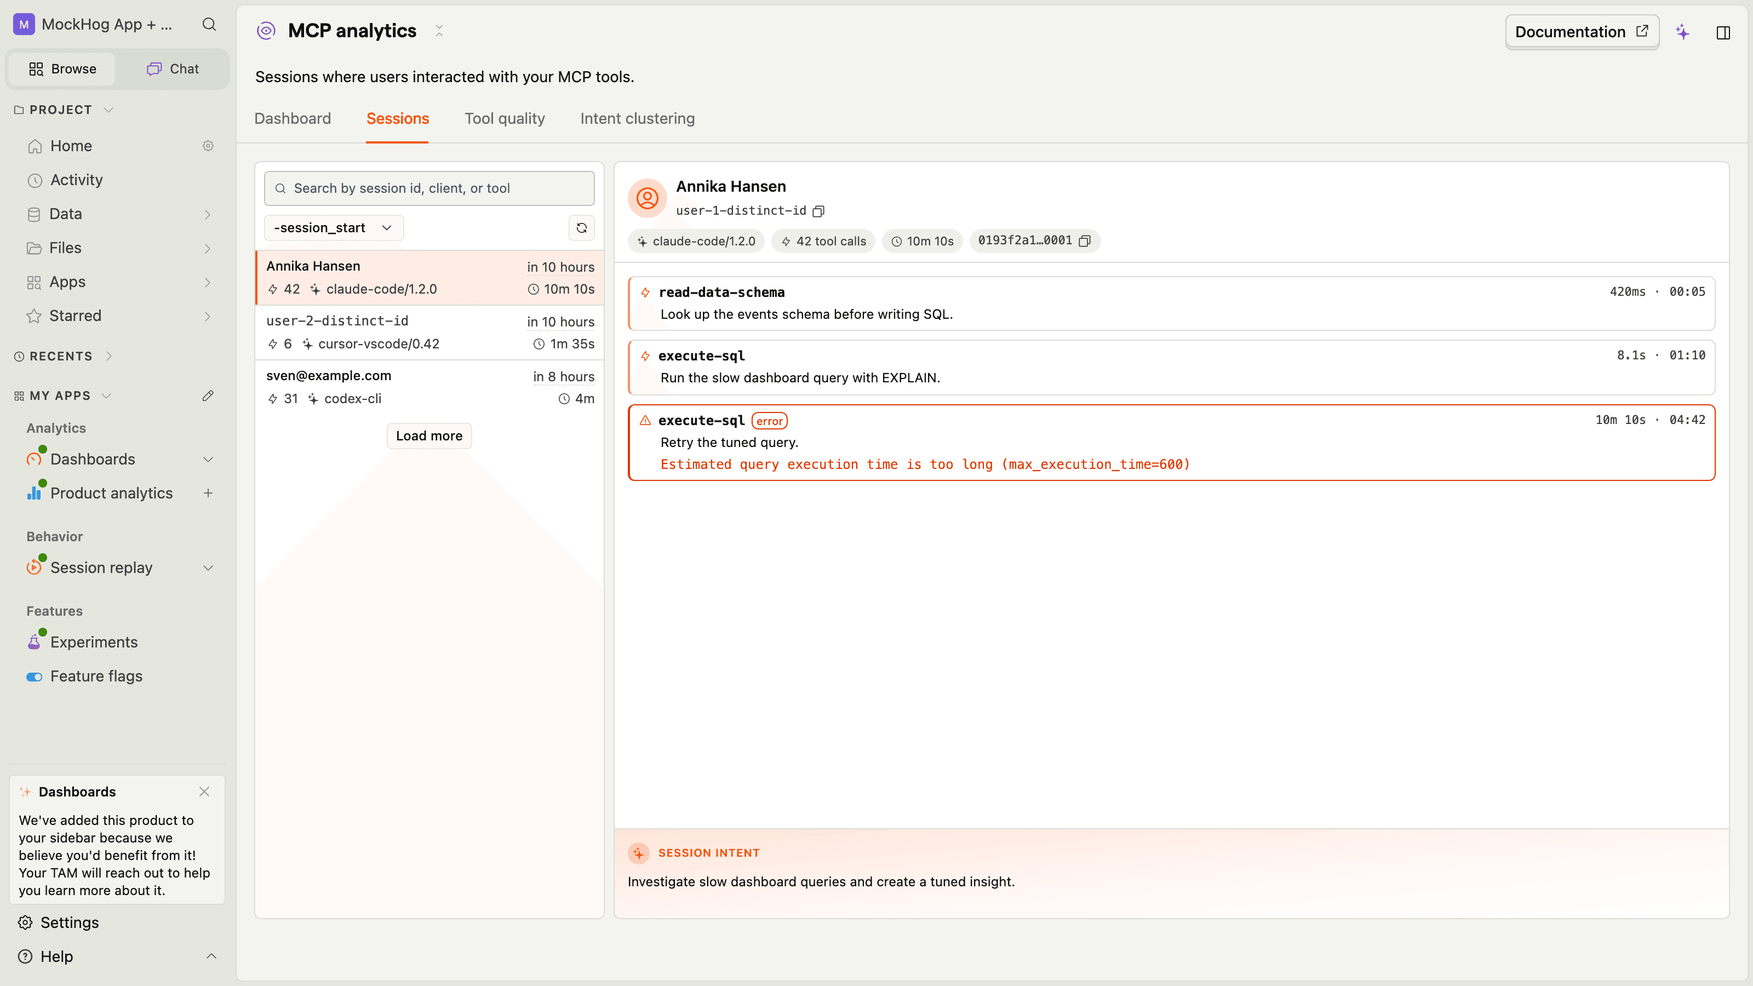Select the Annika Hansen session row
The width and height of the screenshot is (1753, 986).
(x=429, y=278)
